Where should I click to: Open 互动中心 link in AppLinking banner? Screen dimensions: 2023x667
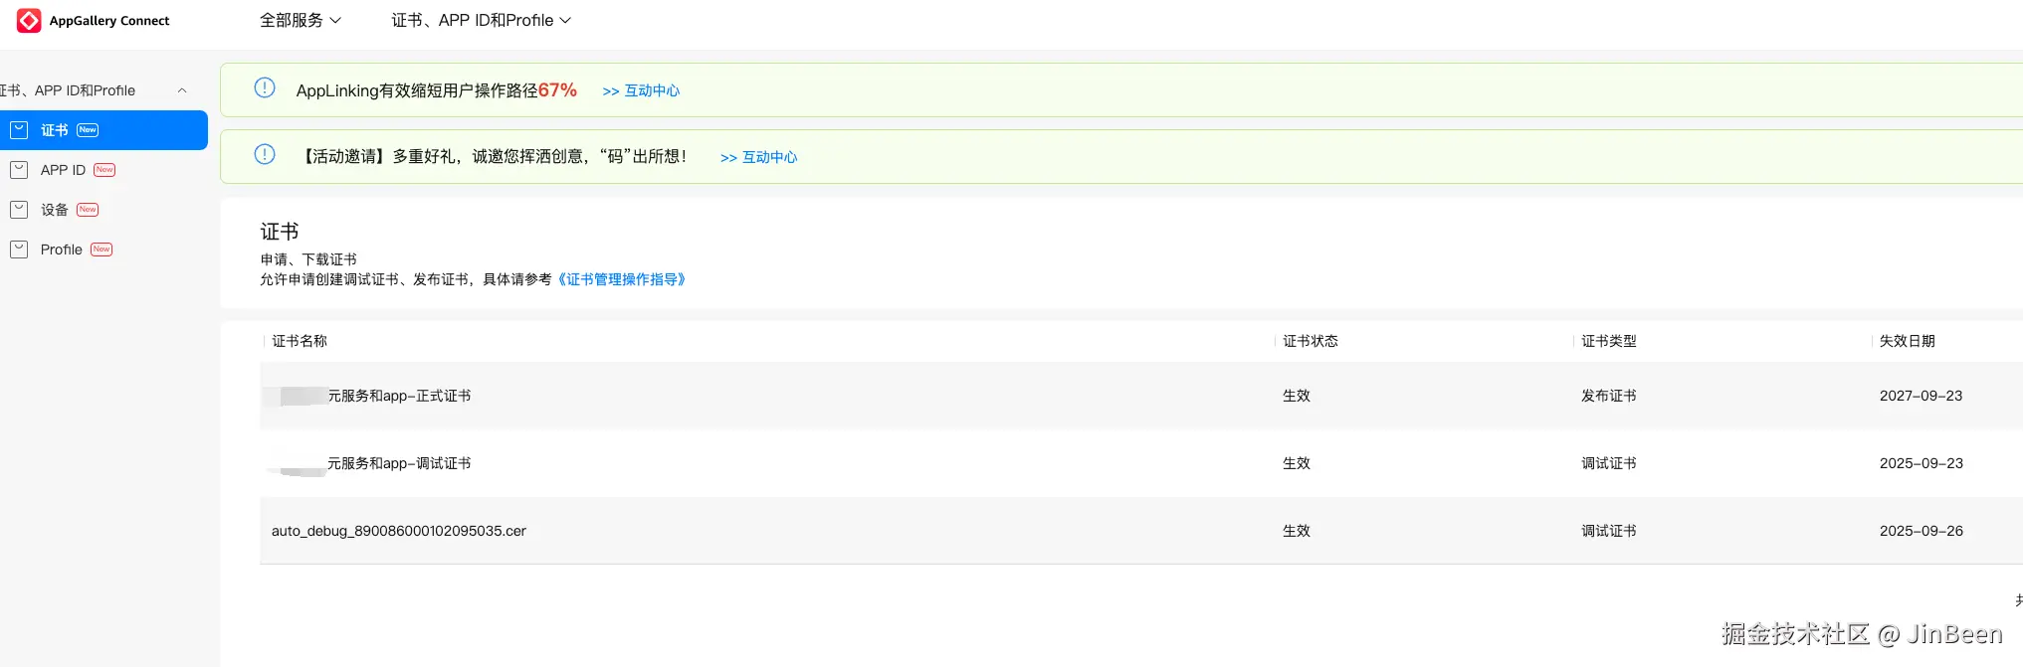point(641,90)
